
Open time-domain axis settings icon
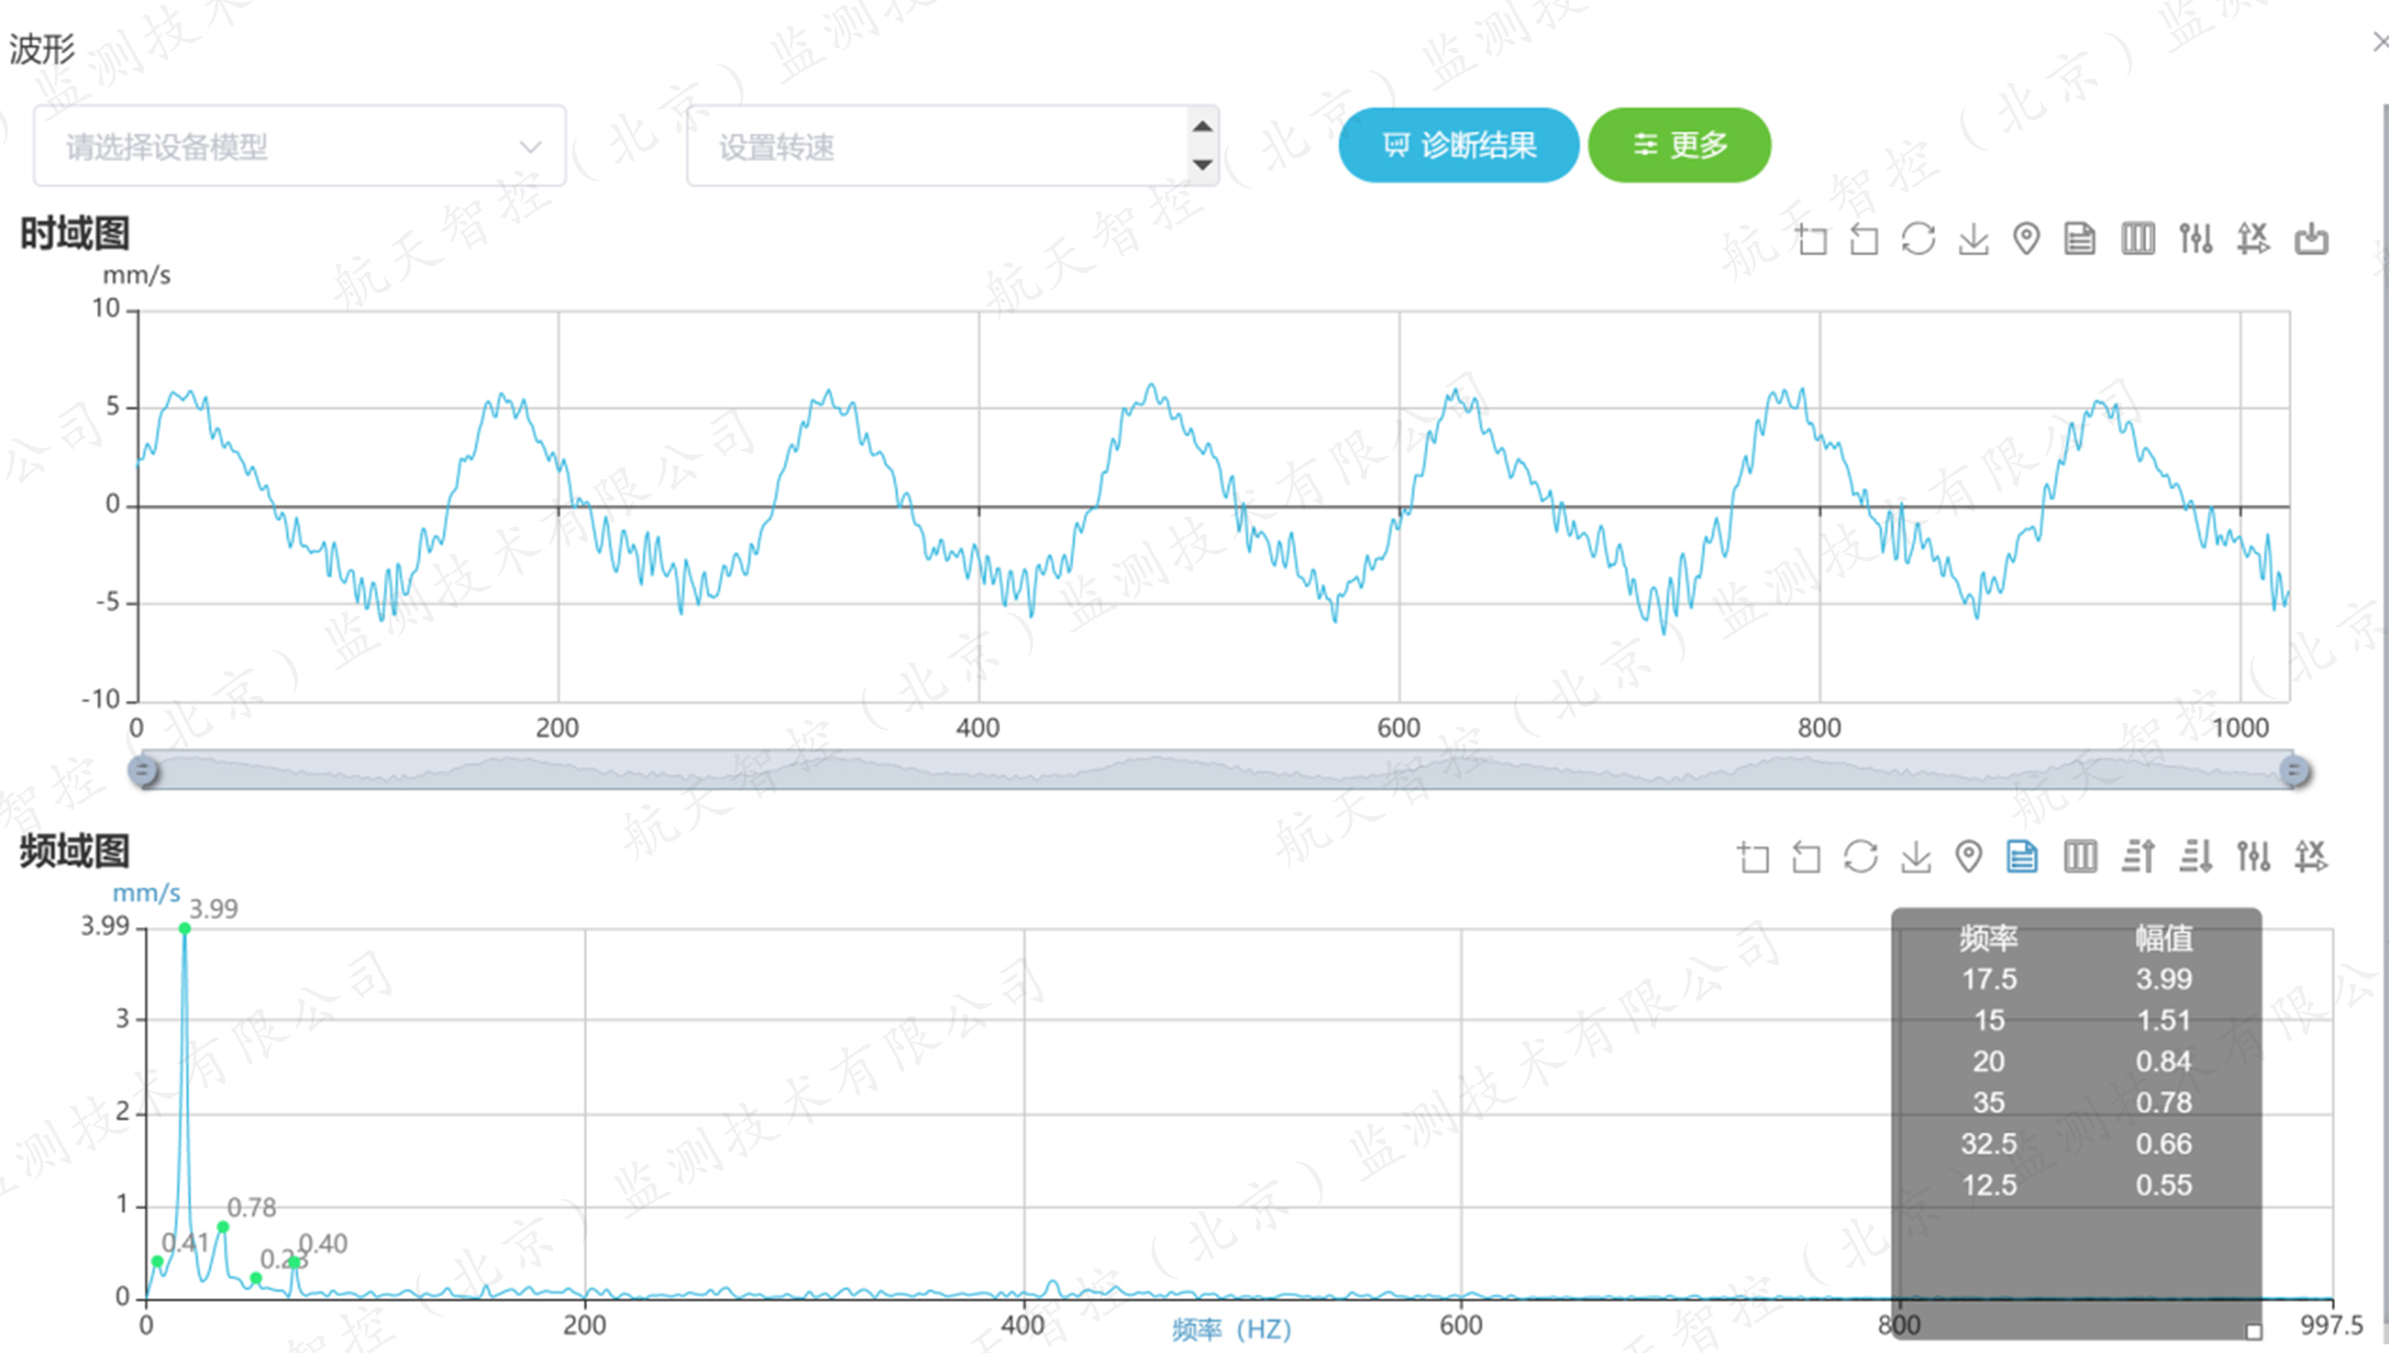tap(2253, 238)
